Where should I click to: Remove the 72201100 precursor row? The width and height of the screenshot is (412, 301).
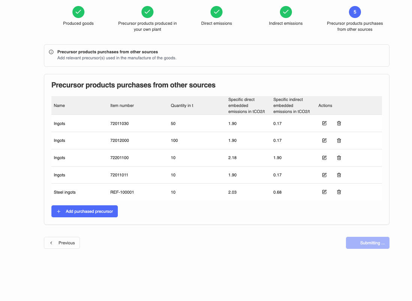(339, 158)
